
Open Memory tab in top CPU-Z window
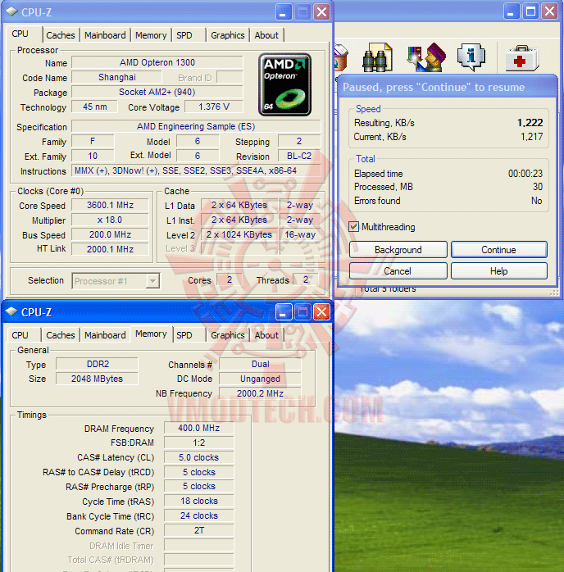point(151,35)
